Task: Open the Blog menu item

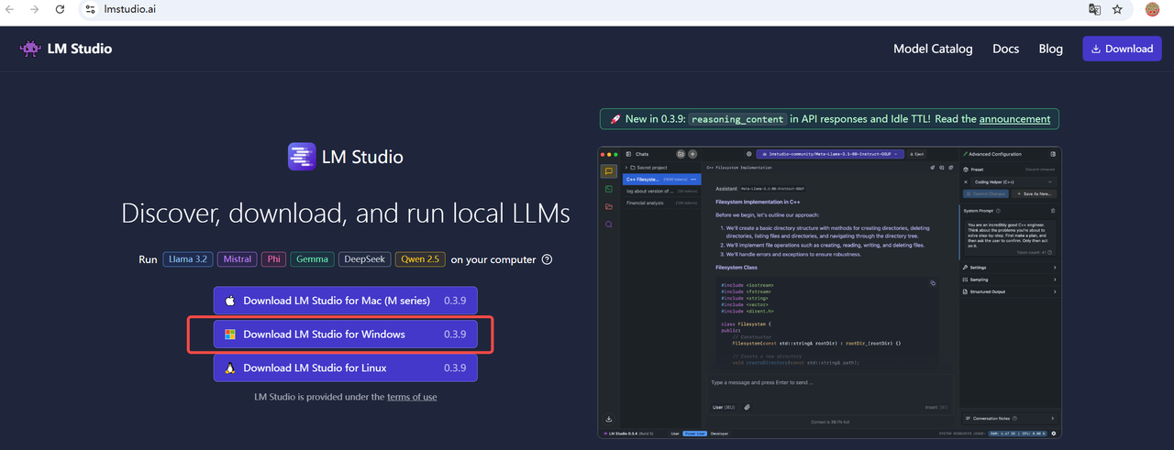Action: (x=1051, y=49)
